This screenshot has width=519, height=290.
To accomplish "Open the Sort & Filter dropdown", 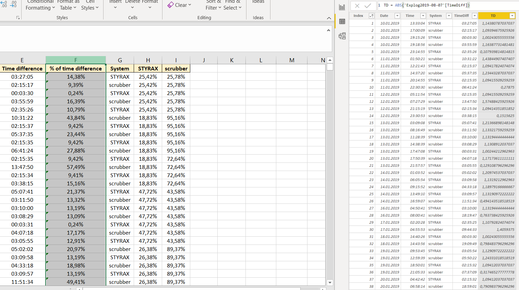I will coord(214,5).
